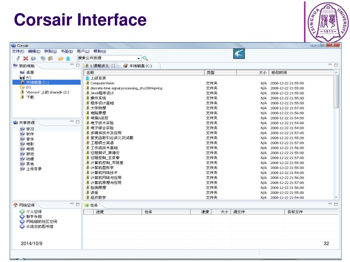Click the red X delete icon
Screen dimensions: 350x262
[x=26, y=58]
